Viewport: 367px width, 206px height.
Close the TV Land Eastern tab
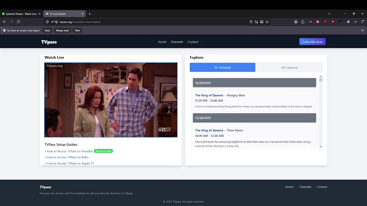(x=83, y=14)
